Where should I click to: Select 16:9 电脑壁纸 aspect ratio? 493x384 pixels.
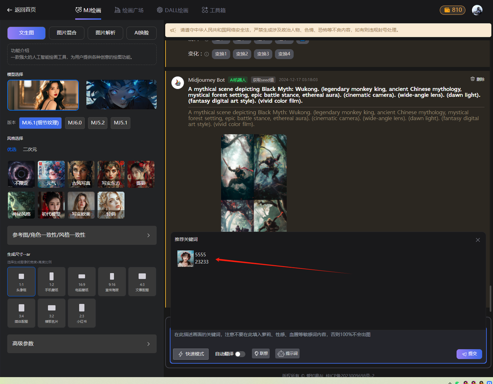[82, 282]
